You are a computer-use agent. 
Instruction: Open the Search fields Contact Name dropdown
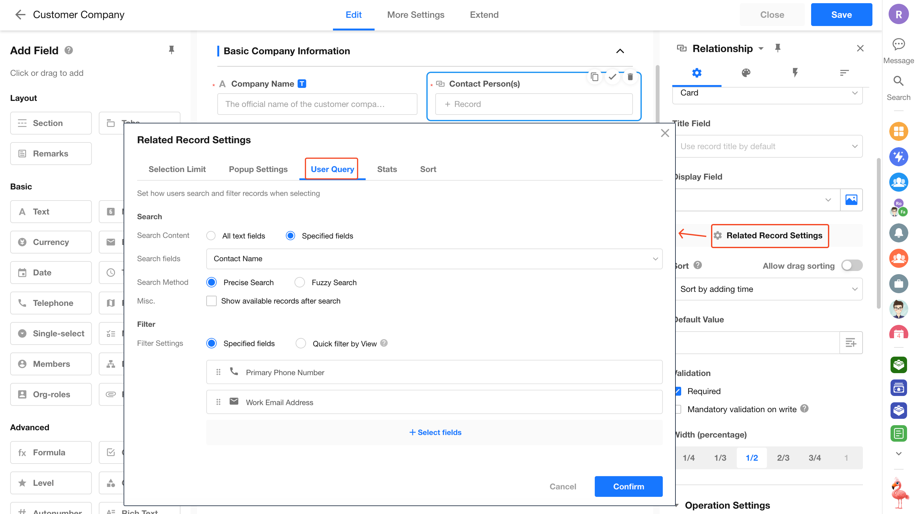coord(434,259)
